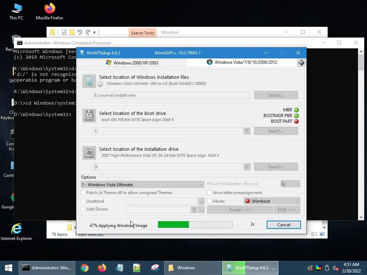Open the green spreadsheet-like taskbar app
367x275 pixels.
137,268
